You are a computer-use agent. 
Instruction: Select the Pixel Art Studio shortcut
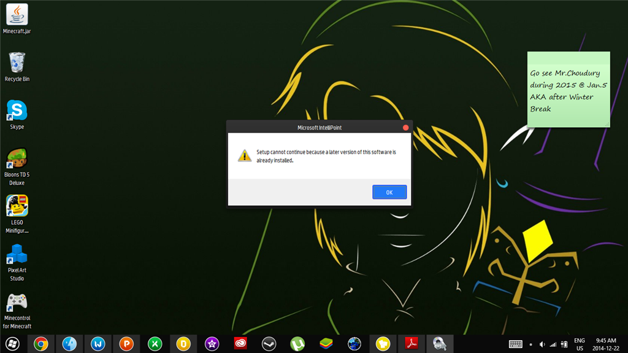point(17,262)
